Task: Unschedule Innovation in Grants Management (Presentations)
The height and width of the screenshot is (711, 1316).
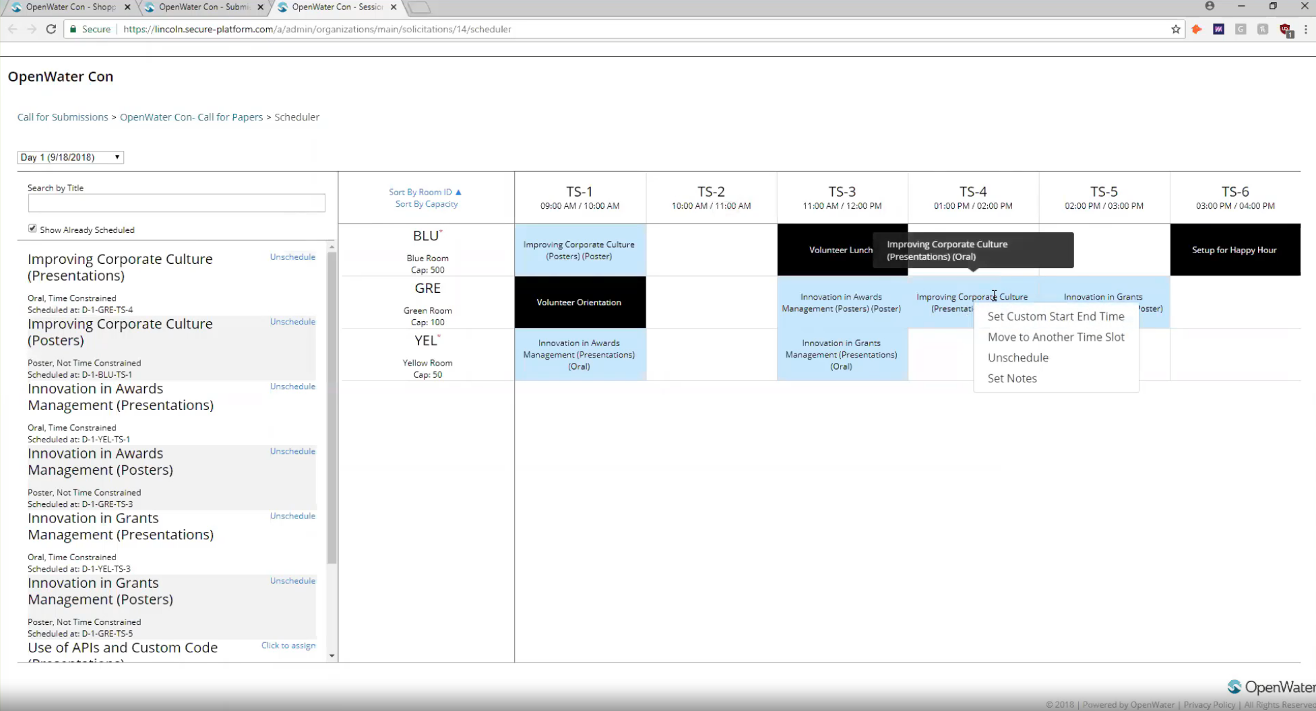Action: [x=292, y=516]
